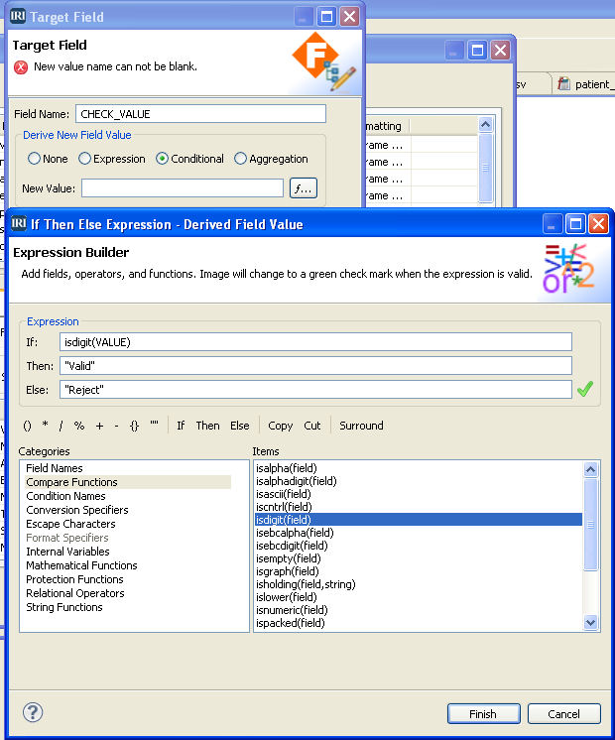Click into the Else expression field
615x740 pixels.
315,390
